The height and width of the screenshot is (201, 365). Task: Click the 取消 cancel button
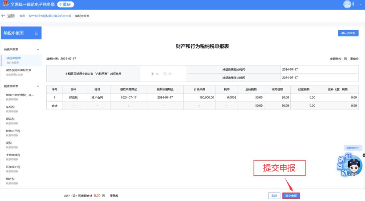[x=274, y=196]
